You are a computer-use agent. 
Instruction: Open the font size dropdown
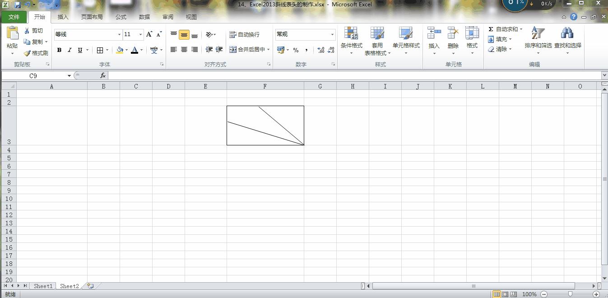[140, 34]
